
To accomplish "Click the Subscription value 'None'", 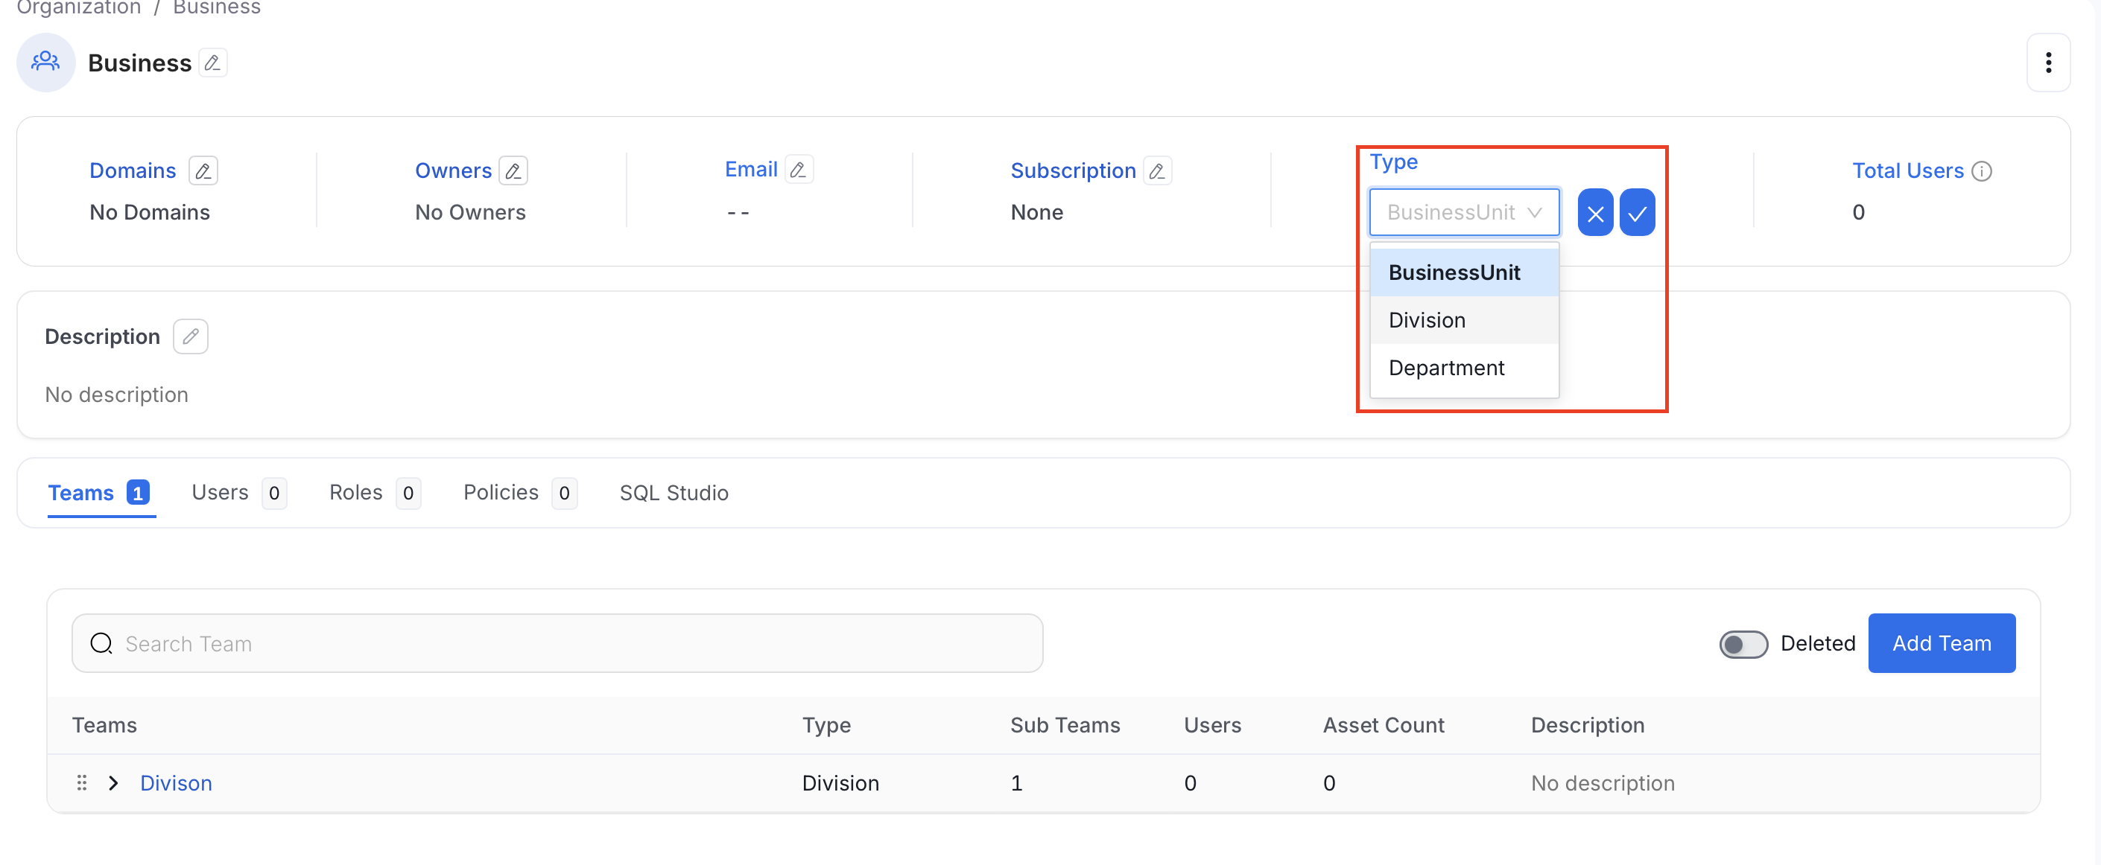I will (x=1036, y=212).
